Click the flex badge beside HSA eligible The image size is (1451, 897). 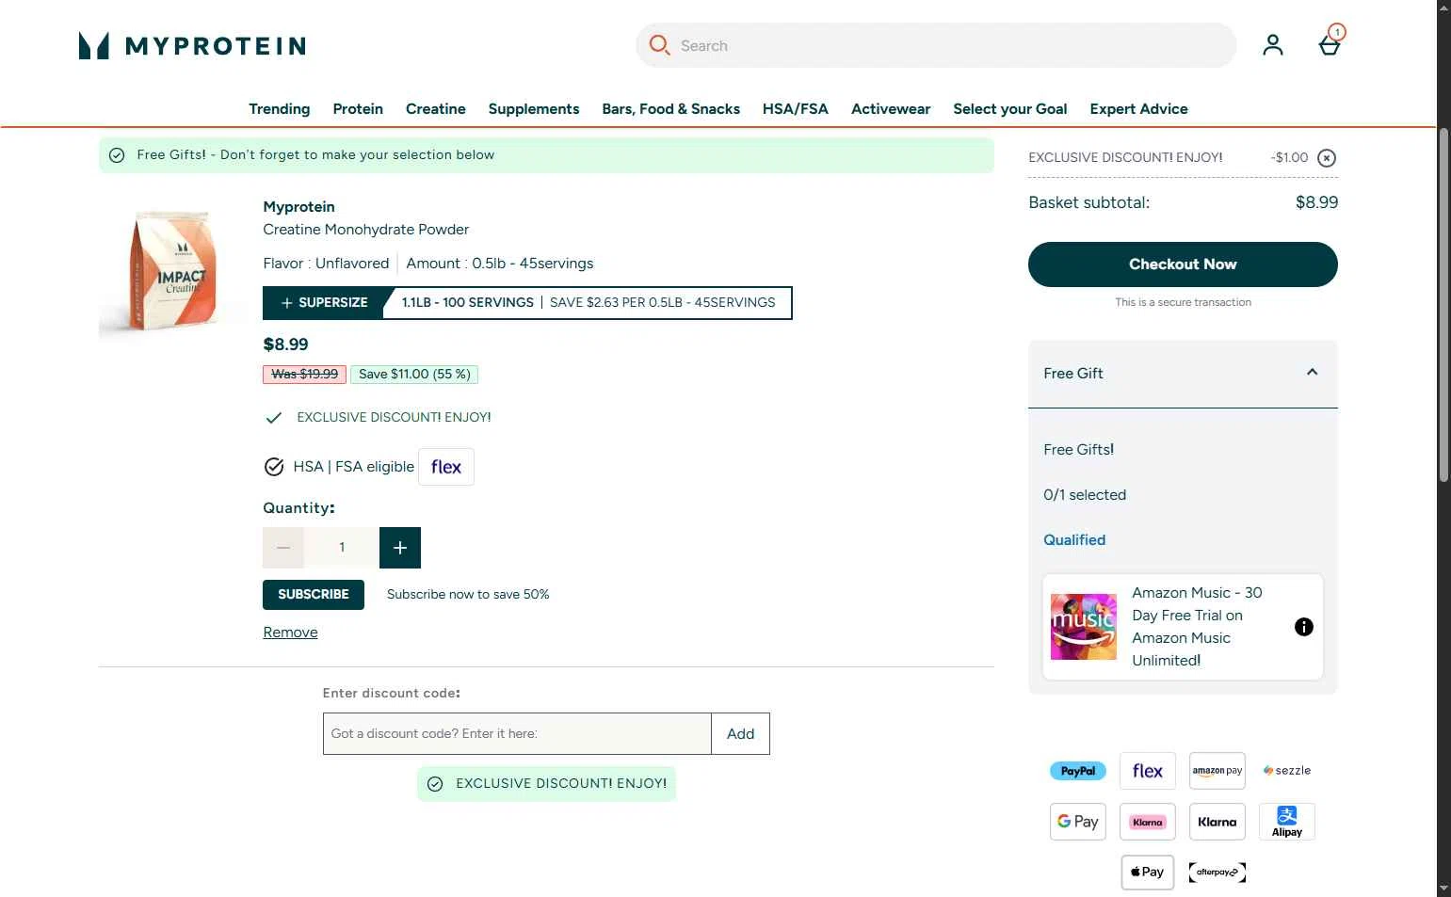(x=446, y=467)
